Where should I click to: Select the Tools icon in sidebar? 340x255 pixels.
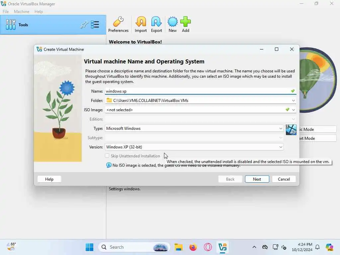(x=11, y=25)
